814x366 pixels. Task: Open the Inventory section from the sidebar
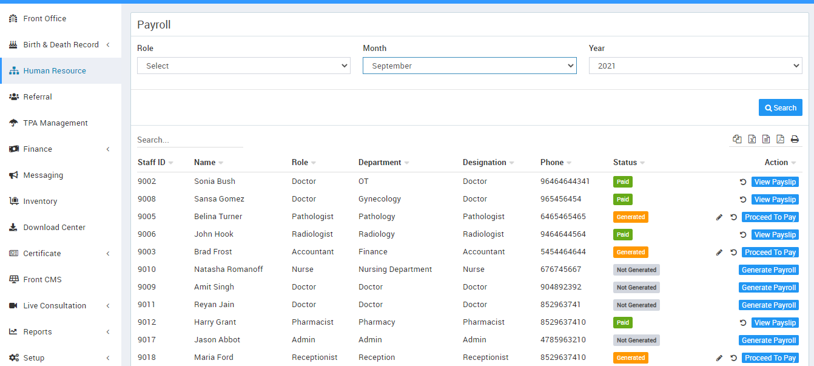click(x=40, y=202)
